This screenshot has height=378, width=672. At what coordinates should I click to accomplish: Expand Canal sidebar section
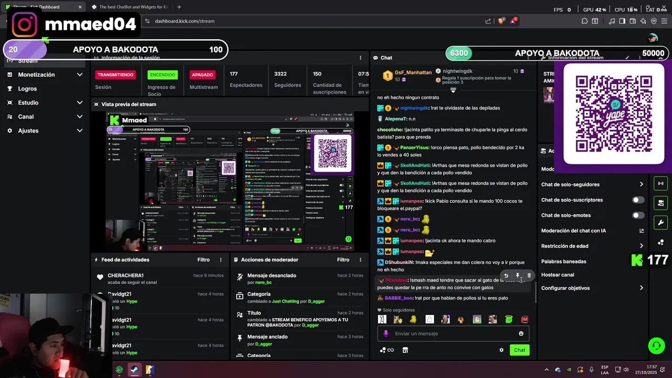point(80,117)
